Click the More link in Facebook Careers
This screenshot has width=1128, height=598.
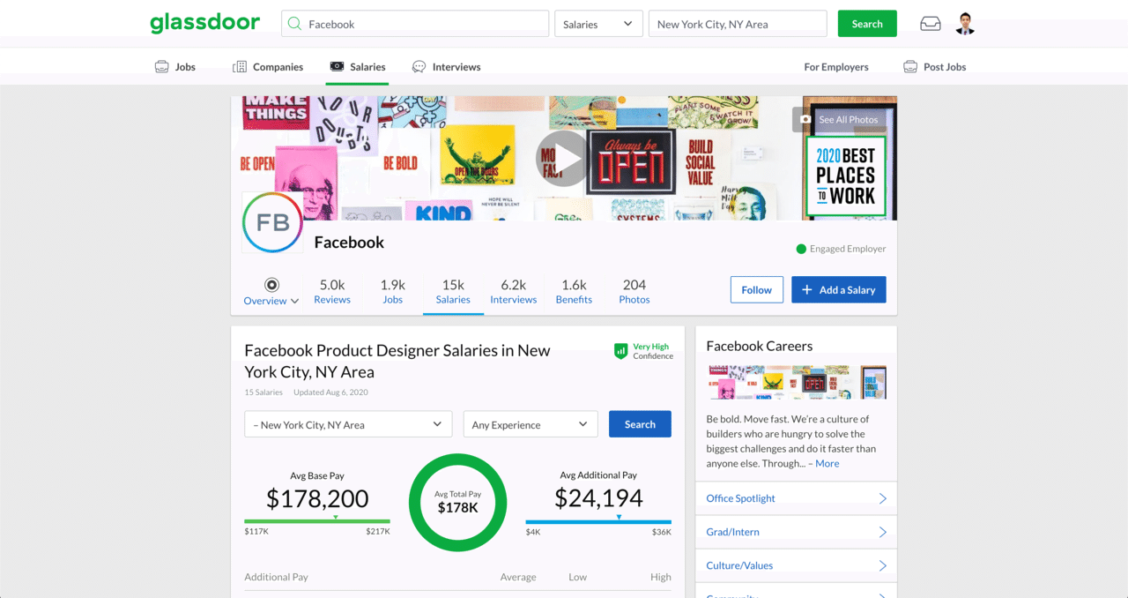coord(827,463)
